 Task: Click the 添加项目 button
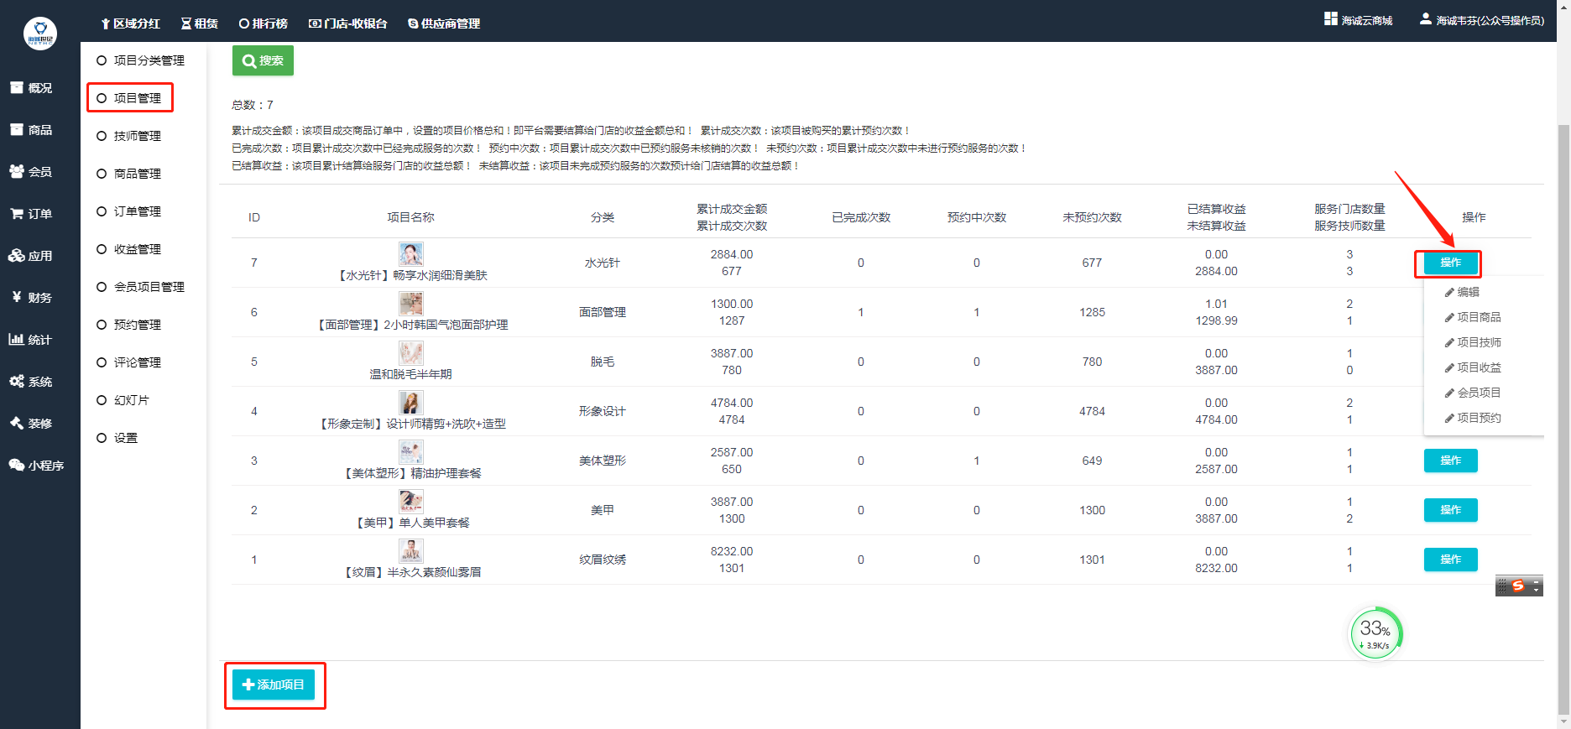274,685
